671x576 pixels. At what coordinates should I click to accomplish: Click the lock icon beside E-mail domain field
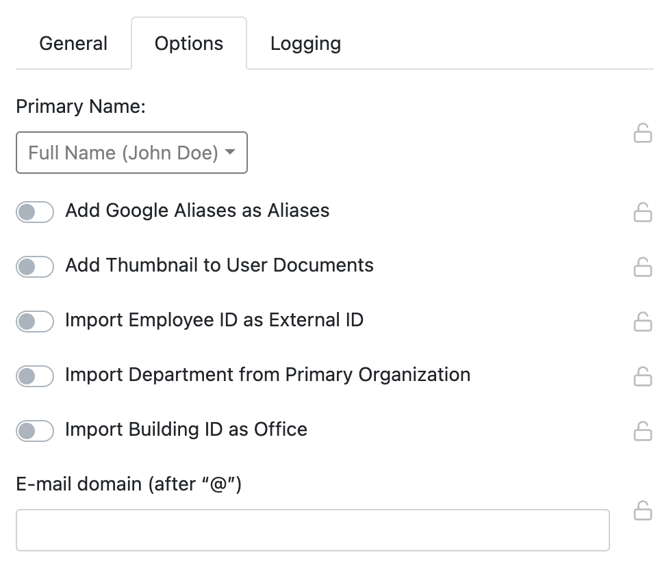(643, 511)
